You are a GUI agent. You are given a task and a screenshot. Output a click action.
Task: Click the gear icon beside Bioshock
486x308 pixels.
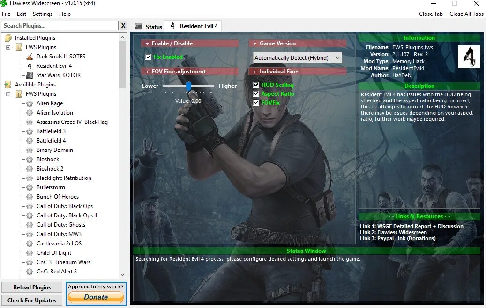coord(30,159)
